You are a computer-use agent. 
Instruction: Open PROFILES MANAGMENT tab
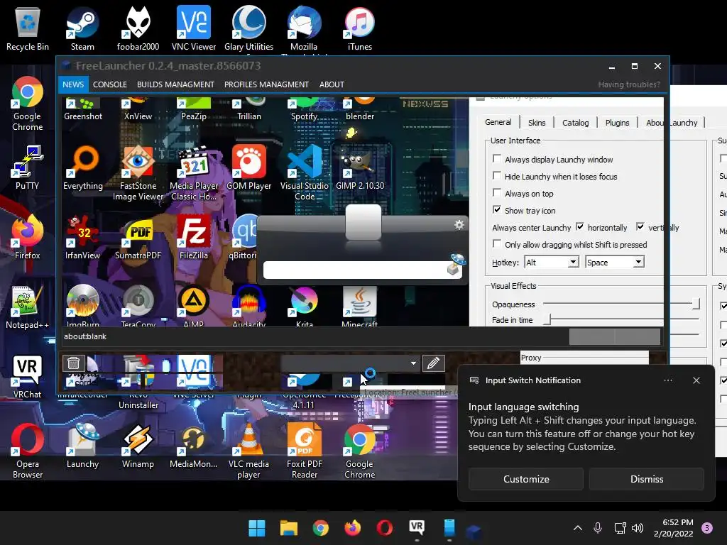coord(267,84)
